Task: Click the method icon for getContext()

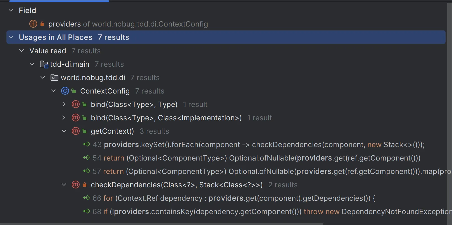Action: tap(76, 131)
